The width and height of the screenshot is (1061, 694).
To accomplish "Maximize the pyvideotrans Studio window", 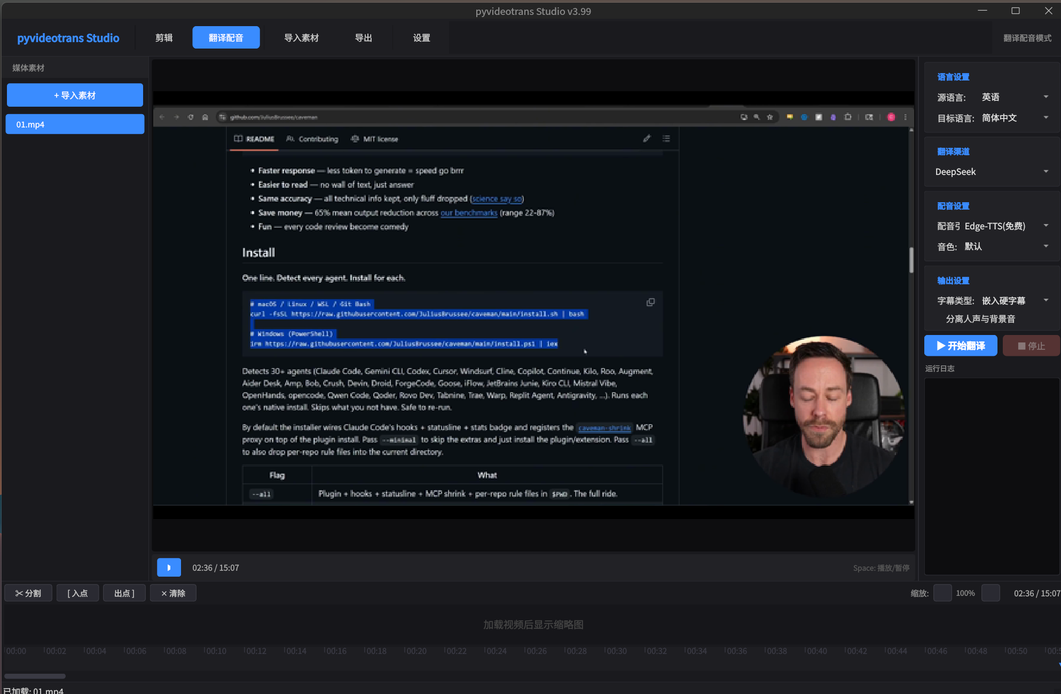I will (1016, 11).
